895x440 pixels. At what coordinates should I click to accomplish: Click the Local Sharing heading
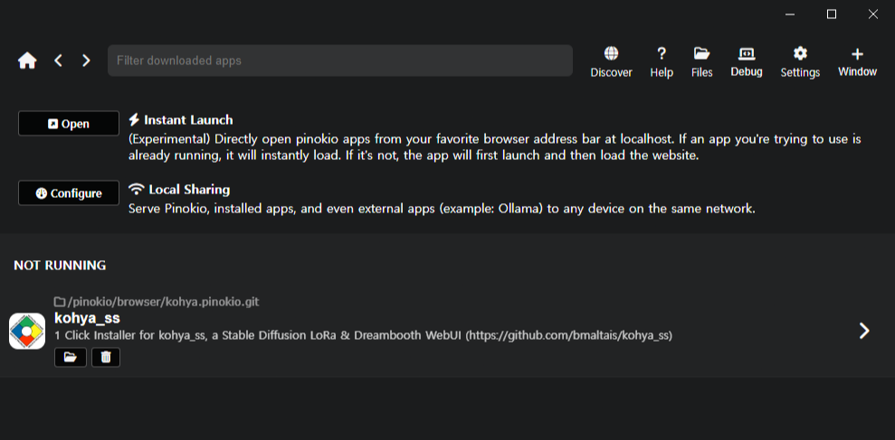point(179,189)
